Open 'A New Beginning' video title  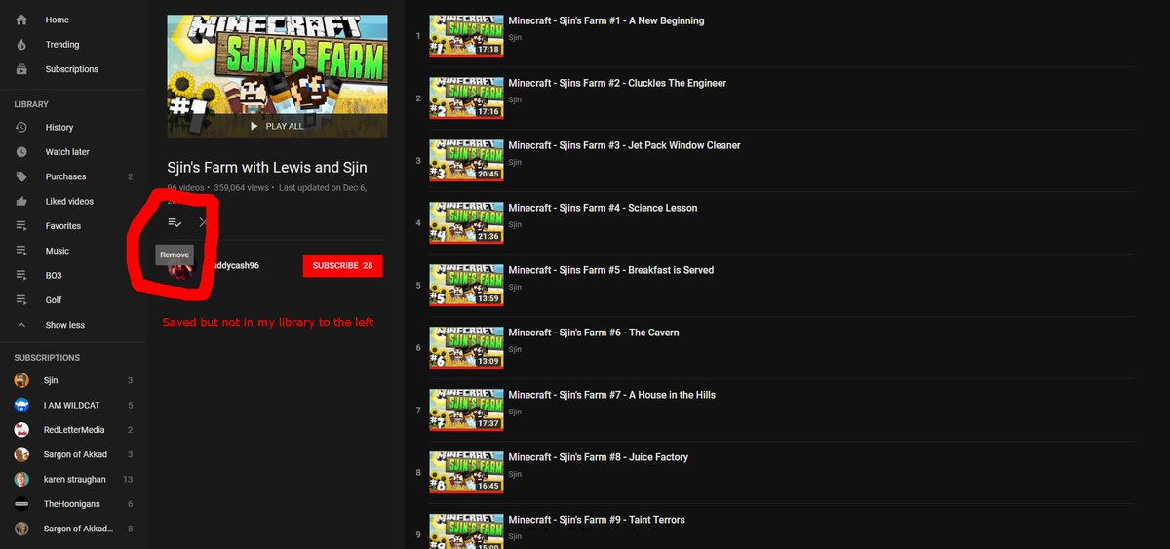pos(605,20)
